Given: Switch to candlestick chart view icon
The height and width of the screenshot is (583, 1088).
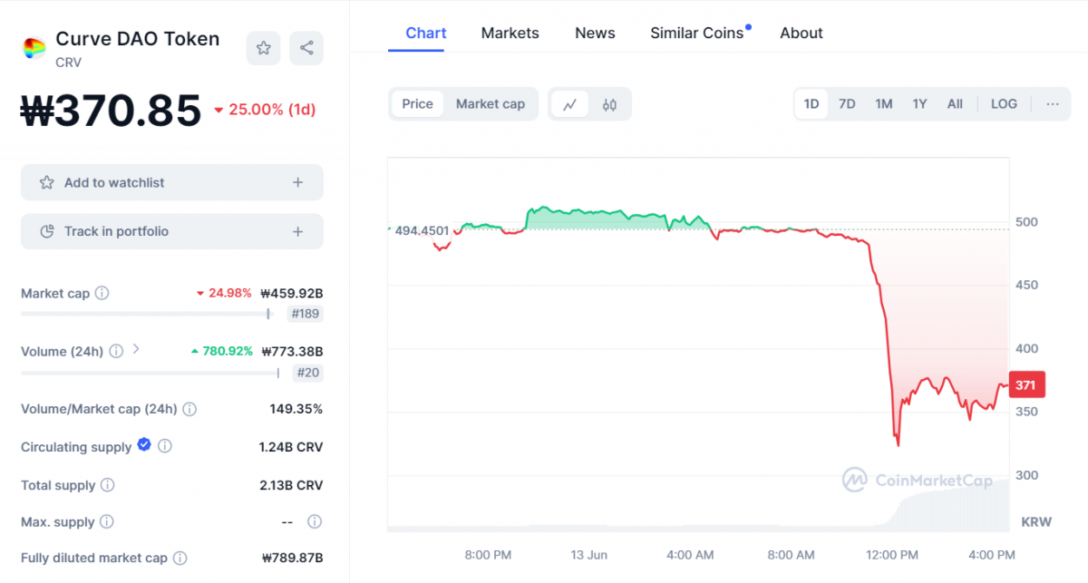Looking at the screenshot, I should (x=609, y=104).
